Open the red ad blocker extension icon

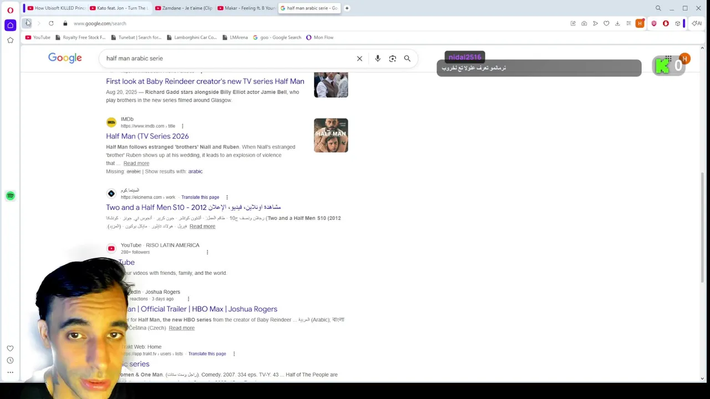coord(666,23)
